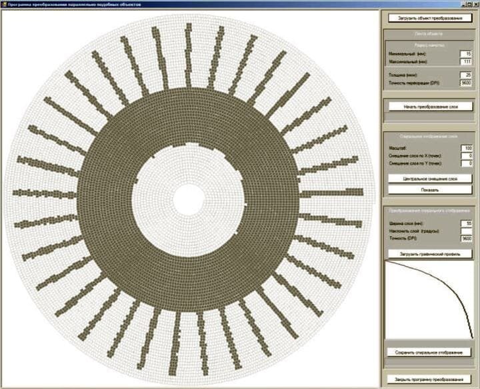Click the progress bar under the transform button
Screen dimensions: 480x389
(429, 117)
